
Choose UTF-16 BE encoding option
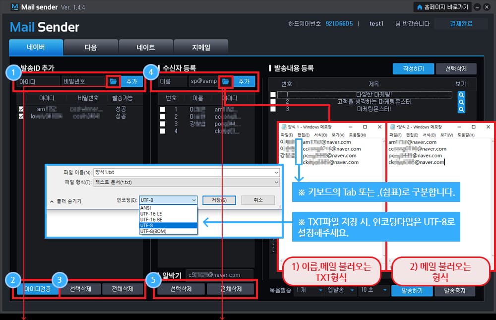click(x=168, y=219)
